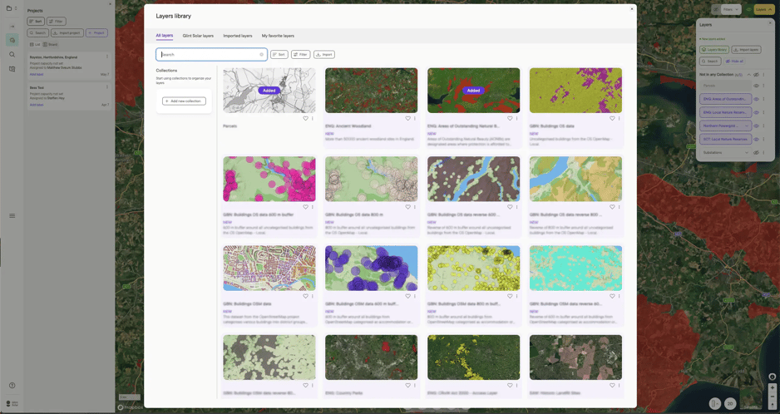Open Layers library from the Layers panel
Image resolution: width=780 pixels, height=414 pixels.
click(x=714, y=50)
